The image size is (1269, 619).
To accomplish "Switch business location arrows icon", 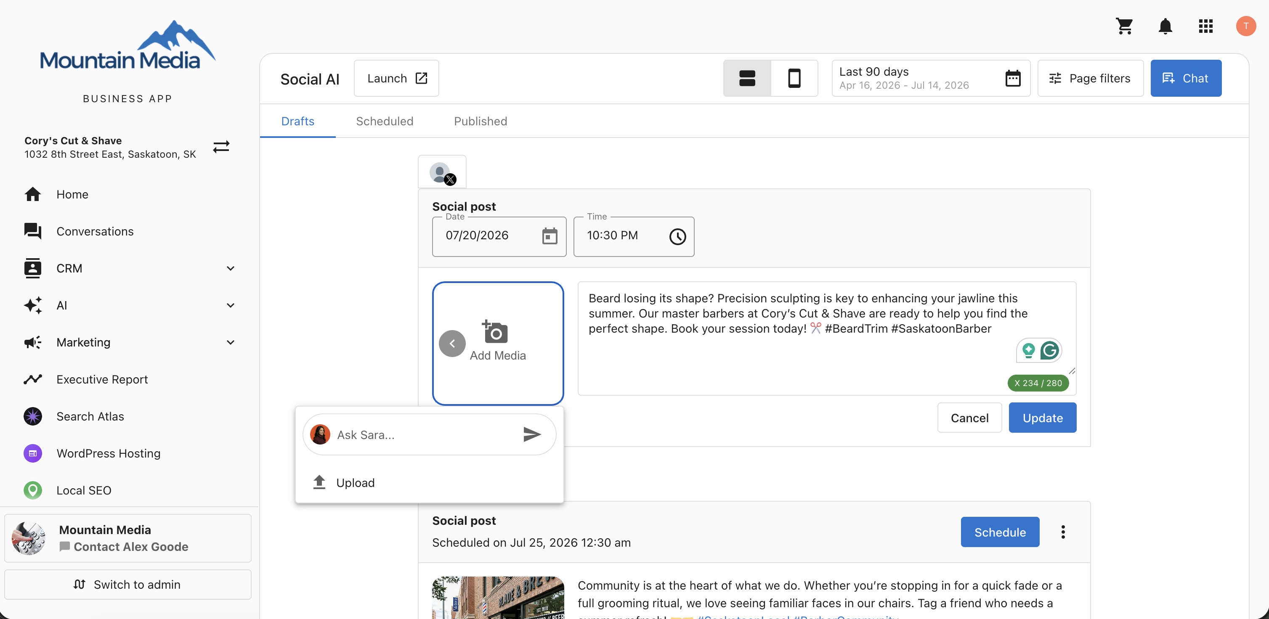I will (221, 147).
